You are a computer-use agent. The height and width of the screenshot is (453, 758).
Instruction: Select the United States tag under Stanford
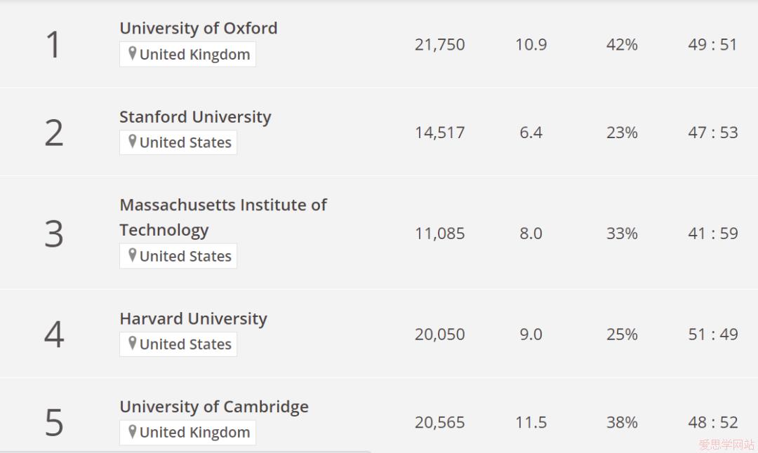tap(178, 142)
